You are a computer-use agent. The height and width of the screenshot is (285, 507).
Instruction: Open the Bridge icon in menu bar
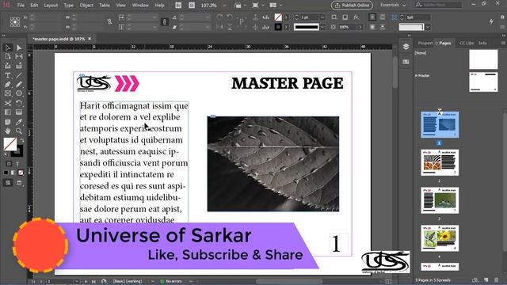178,6
